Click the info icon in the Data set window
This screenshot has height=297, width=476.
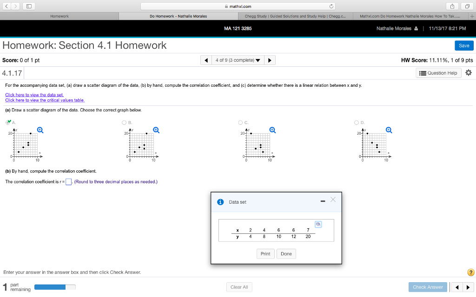[x=220, y=201]
